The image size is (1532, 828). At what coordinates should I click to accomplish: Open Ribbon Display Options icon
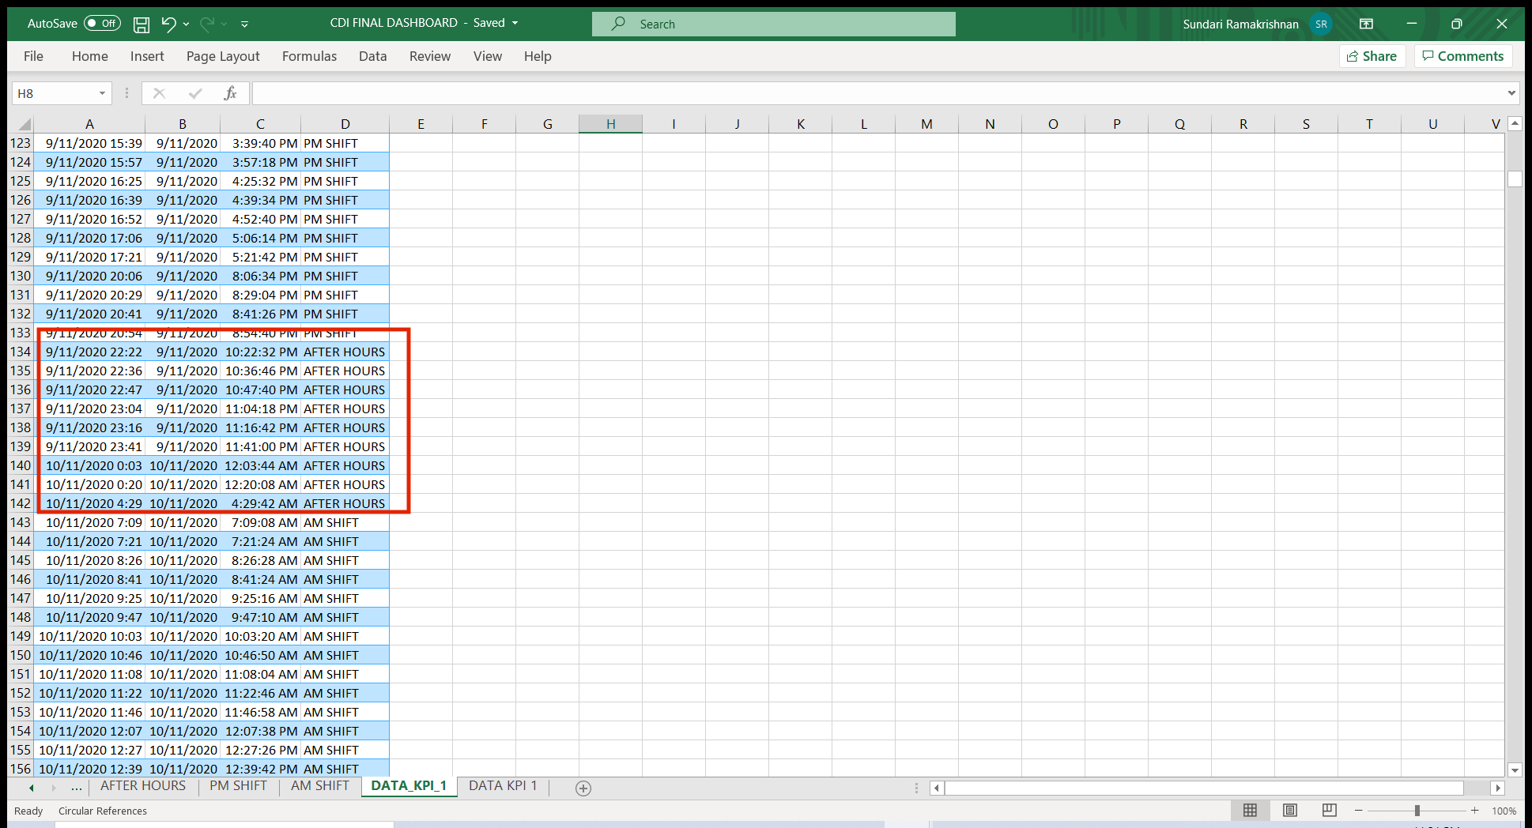(x=1366, y=23)
